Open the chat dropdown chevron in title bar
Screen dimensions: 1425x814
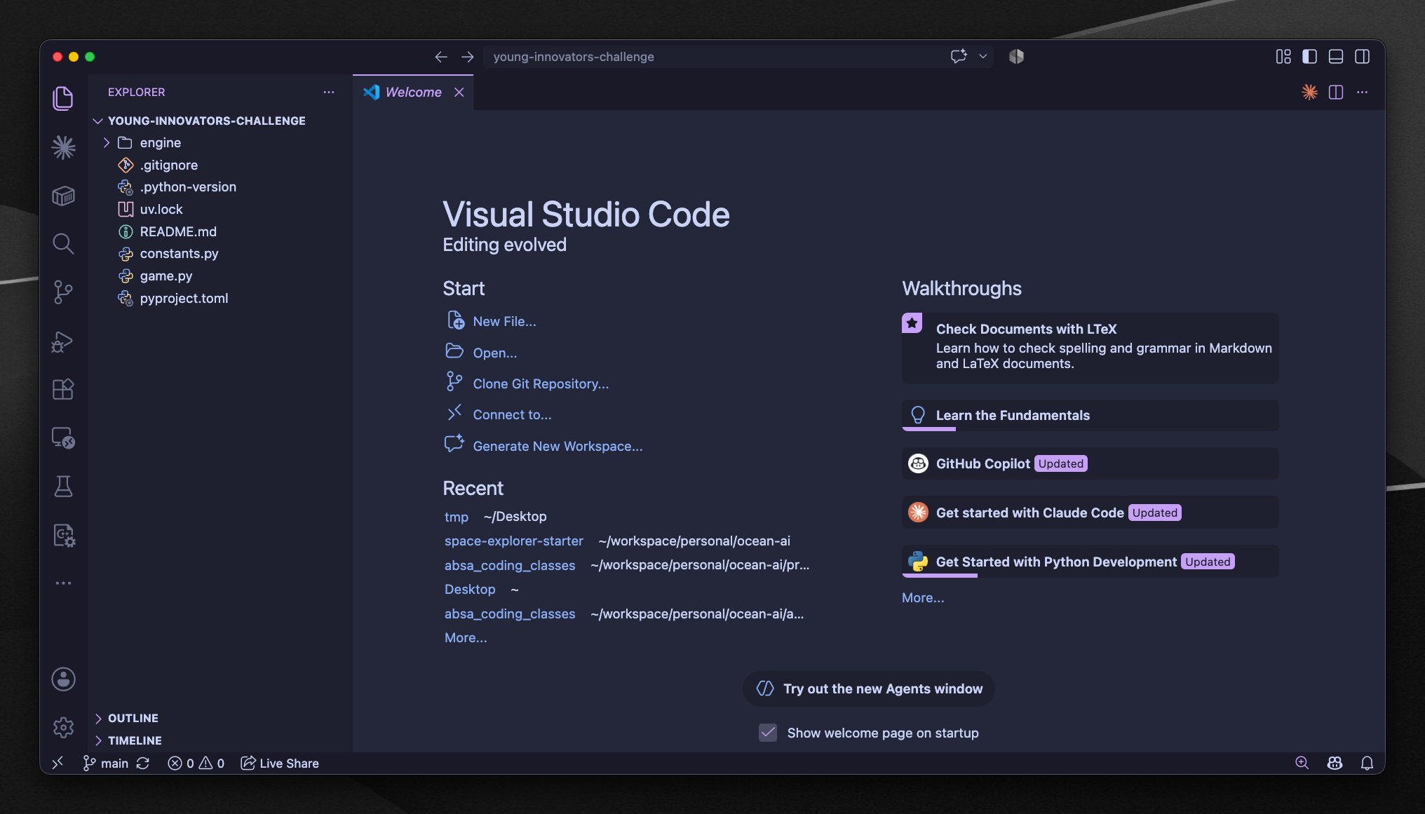coord(983,57)
